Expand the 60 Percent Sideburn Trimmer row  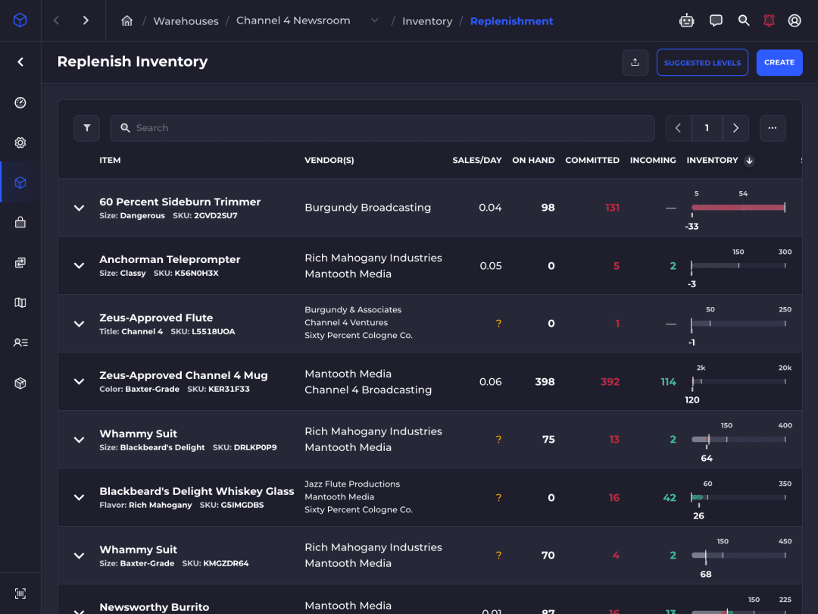79,208
